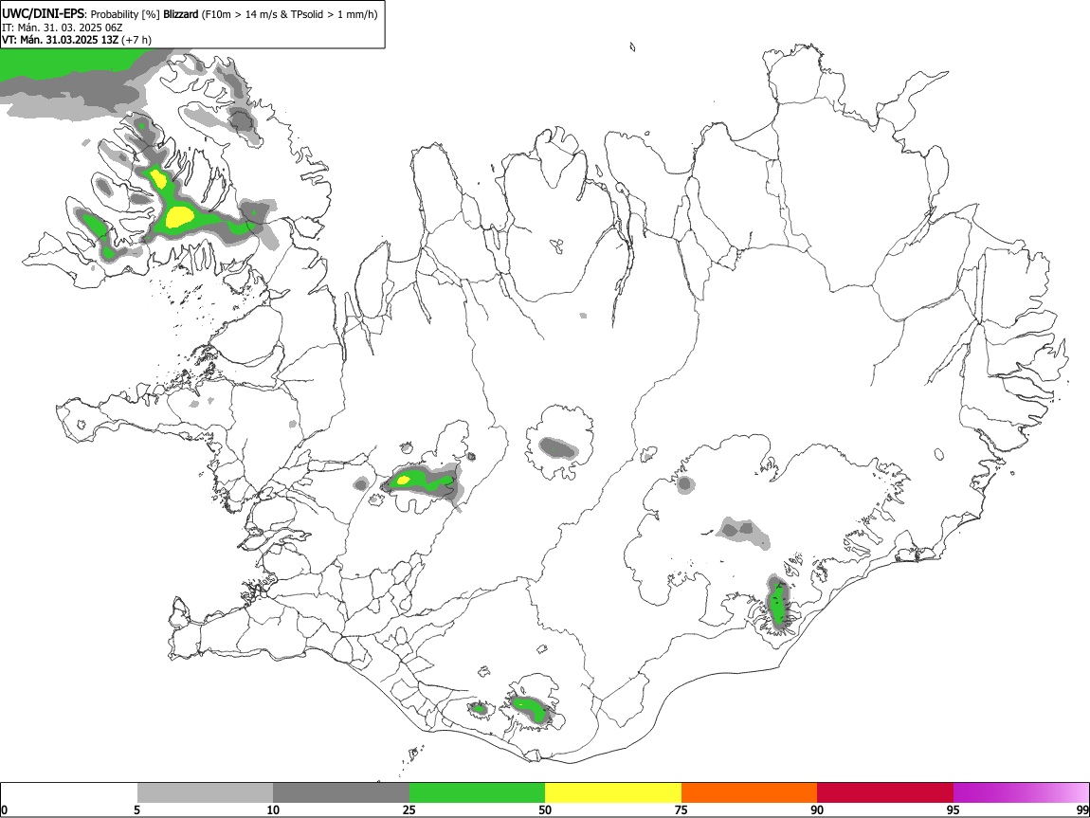Click the Blizzard parameter label

click(181, 14)
